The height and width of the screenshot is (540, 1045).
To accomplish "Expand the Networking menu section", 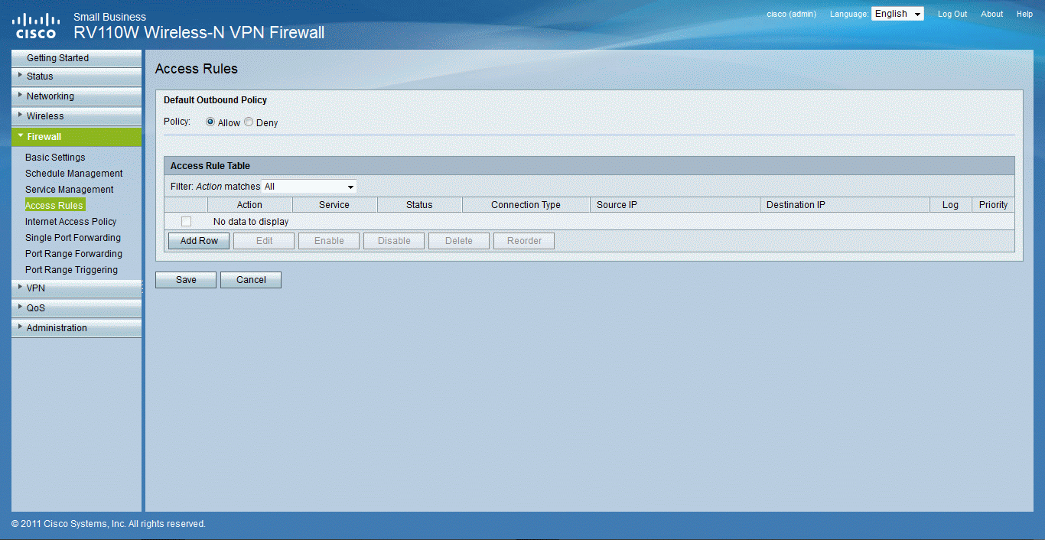I will [x=77, y=96].
